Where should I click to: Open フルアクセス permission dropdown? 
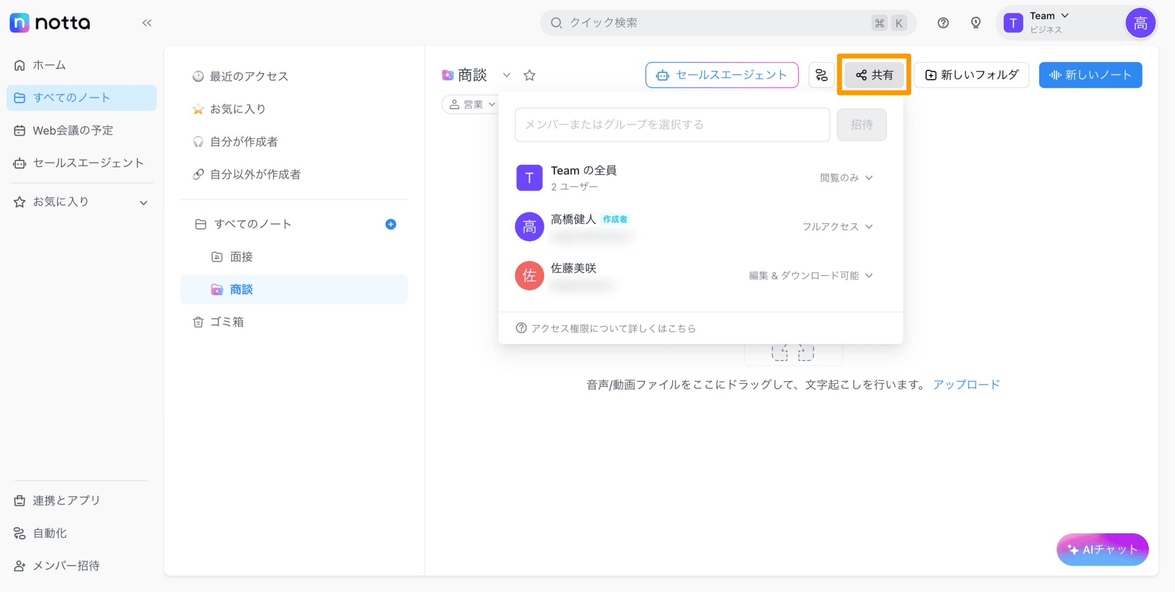coord(837,227)
